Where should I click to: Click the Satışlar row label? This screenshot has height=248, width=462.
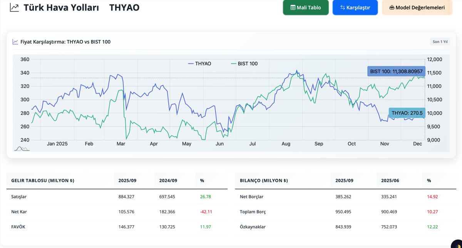[19, 196]
